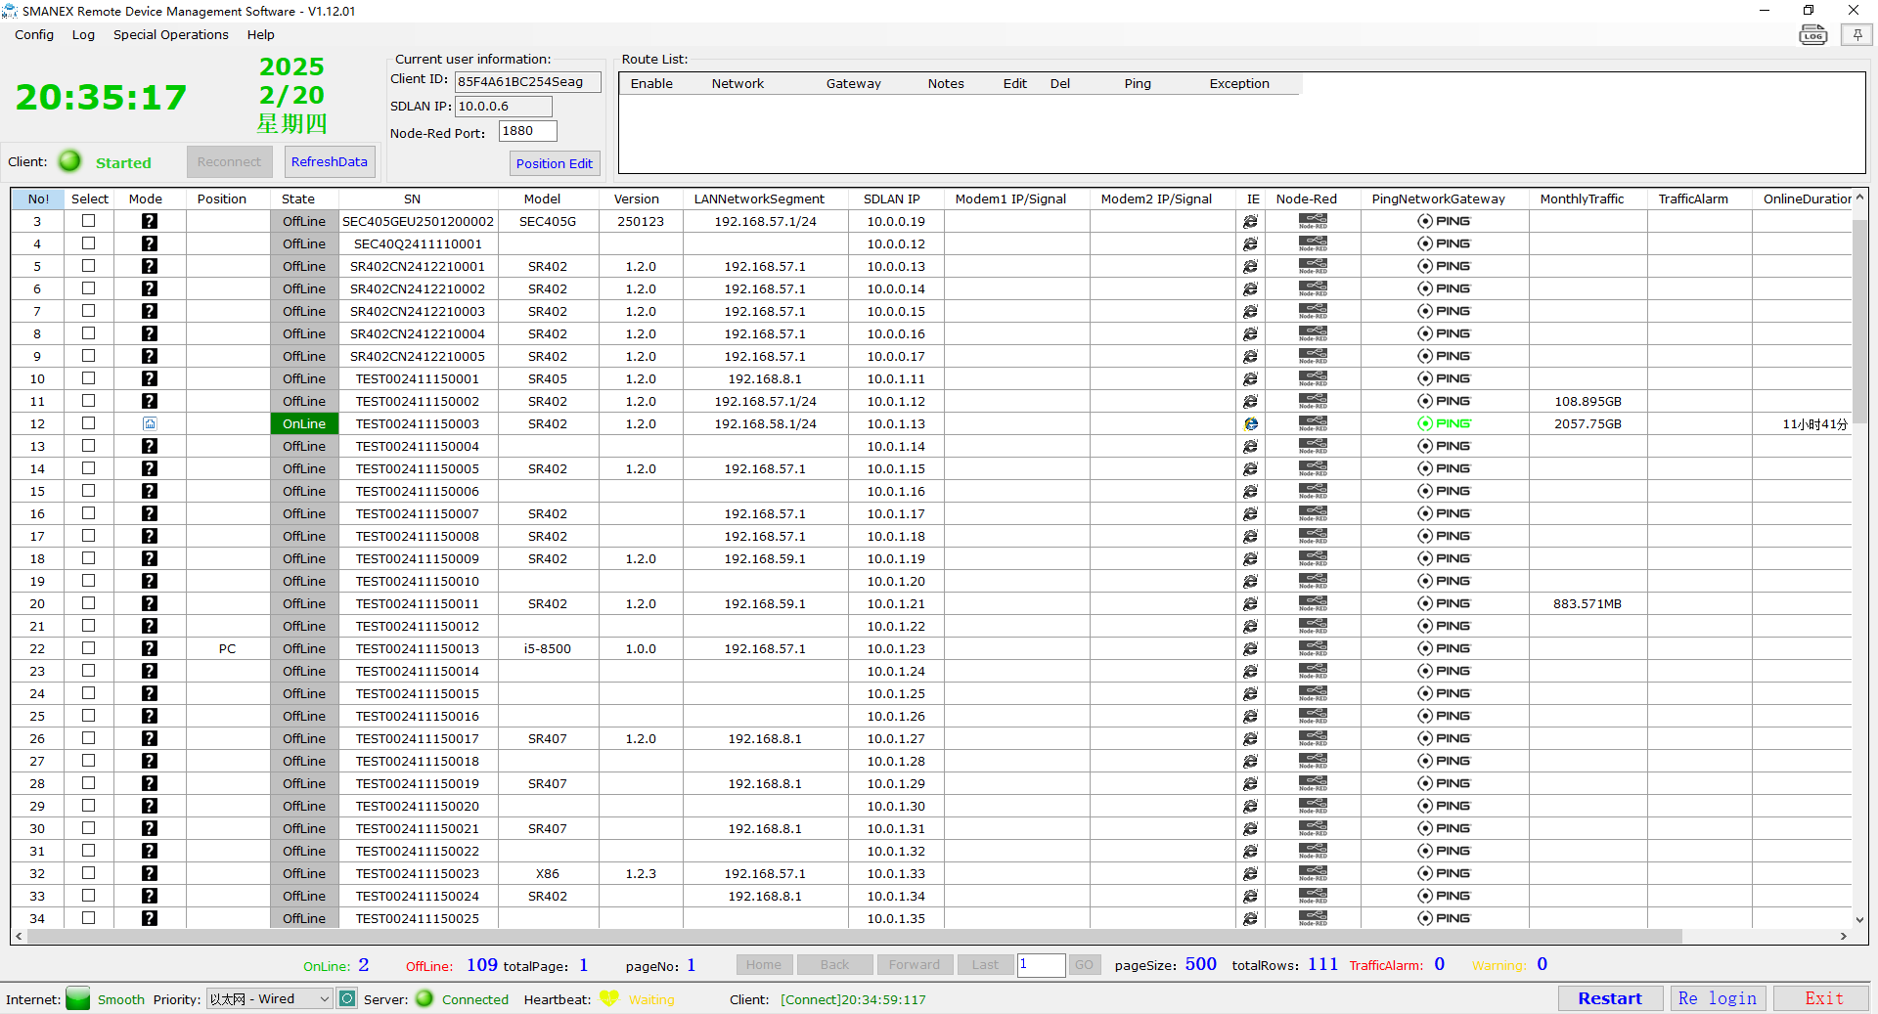
Task: Click the question mark mode icon in row 22
Action: (x=150, y=648)
